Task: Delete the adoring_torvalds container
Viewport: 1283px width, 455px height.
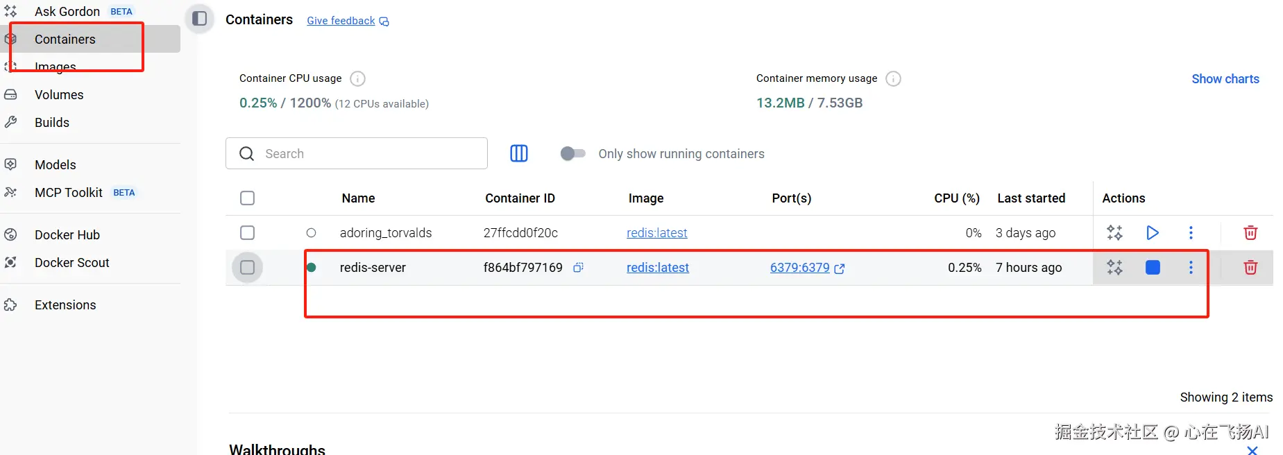Action: [1250, 233]
